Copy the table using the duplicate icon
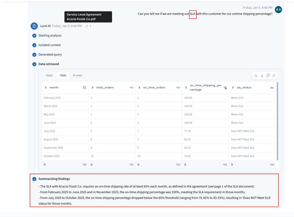 coord(268,75)
